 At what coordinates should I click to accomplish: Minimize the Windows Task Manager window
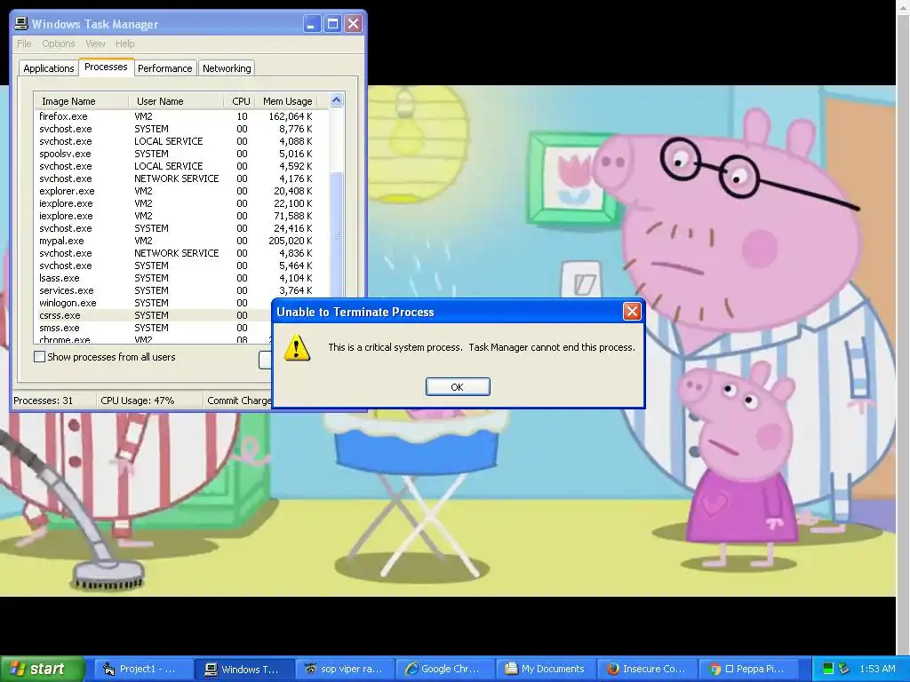pos(312,24)
